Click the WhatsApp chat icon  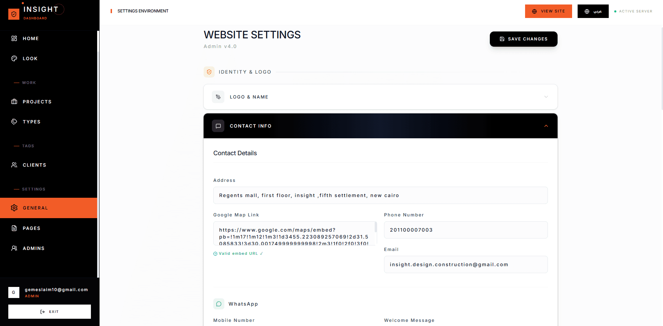219,304
